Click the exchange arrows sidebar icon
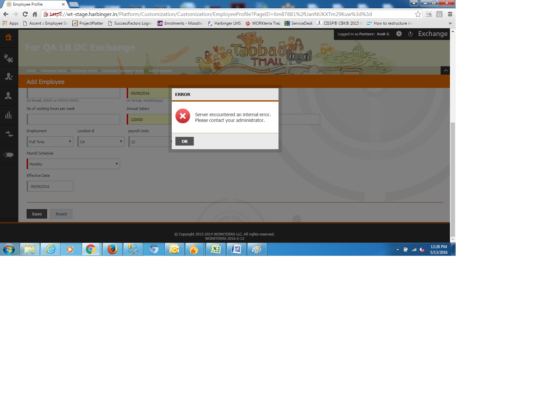The width and height of the screenshot is (539, 405). click(9, 134)
